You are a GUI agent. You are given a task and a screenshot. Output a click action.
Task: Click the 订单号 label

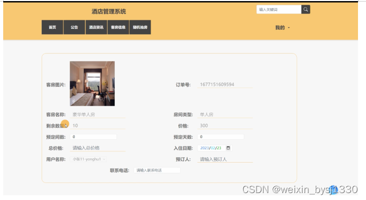tap(183, 85)
